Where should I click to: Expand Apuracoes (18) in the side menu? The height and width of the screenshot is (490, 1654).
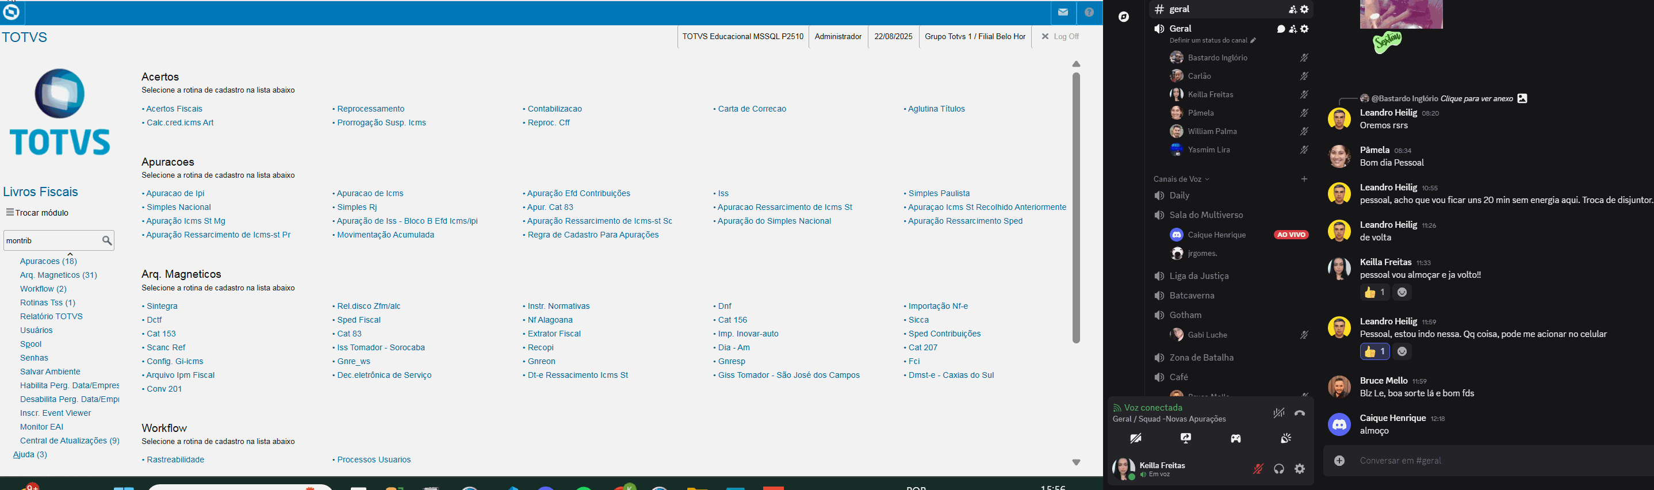[48, 261]
